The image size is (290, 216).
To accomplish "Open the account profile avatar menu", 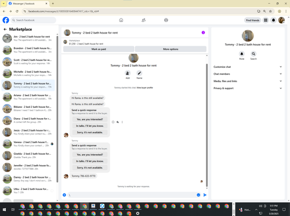I will click(281, 20).
